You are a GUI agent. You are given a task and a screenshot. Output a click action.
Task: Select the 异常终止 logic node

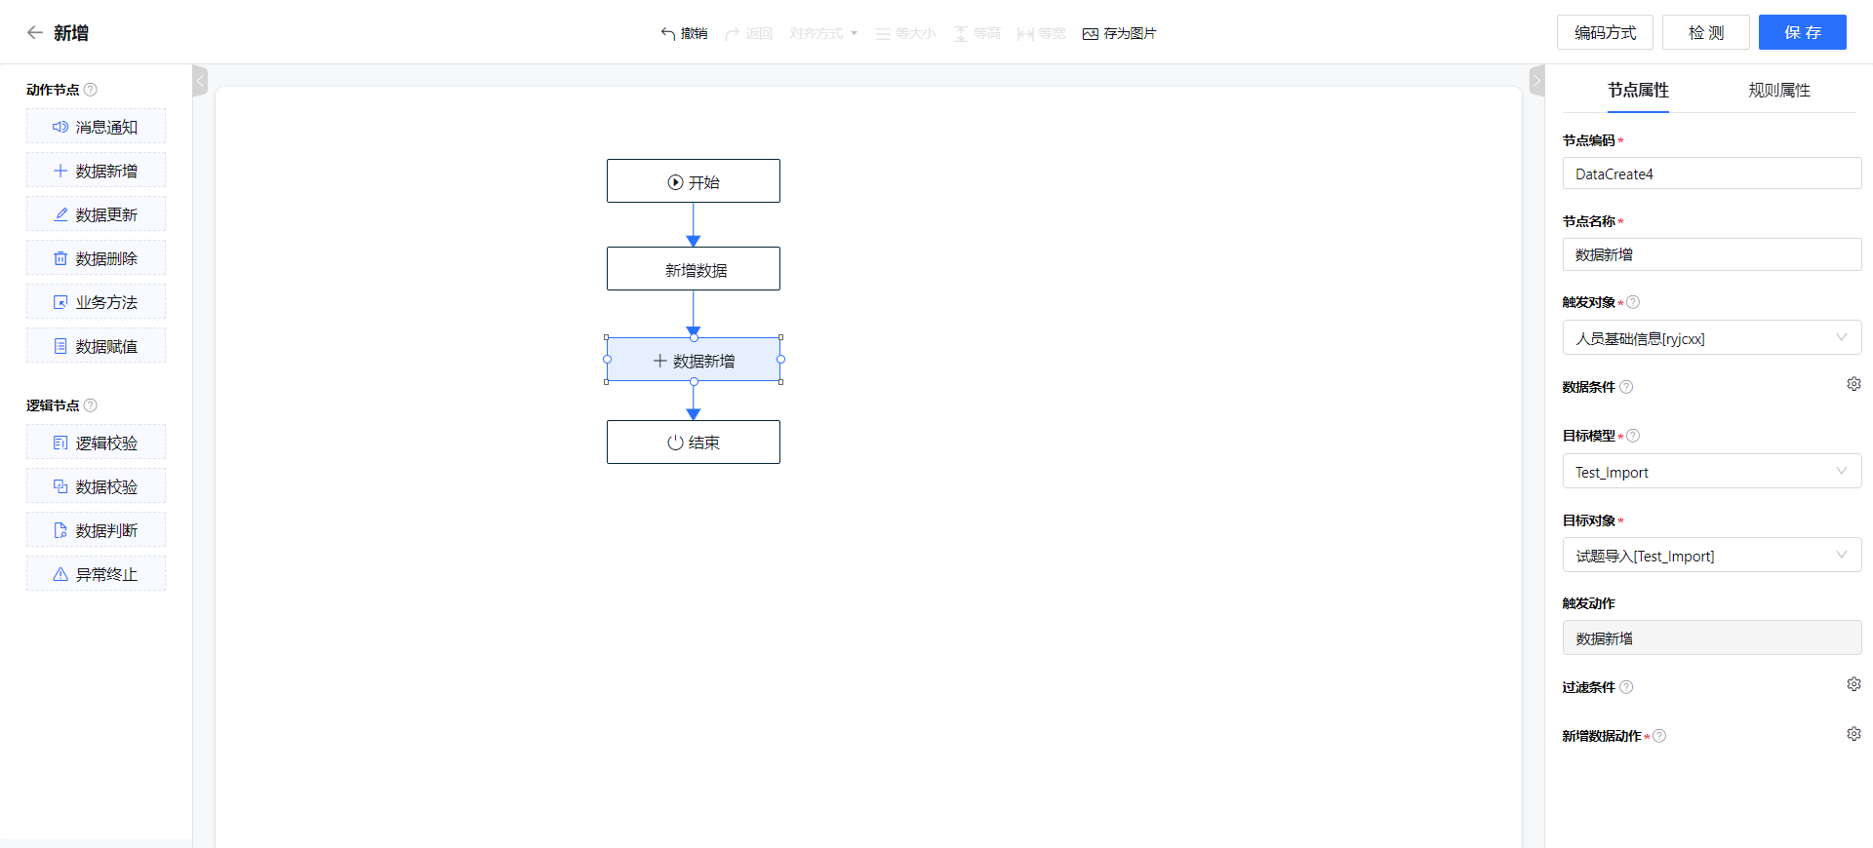[x=96, y=574]
